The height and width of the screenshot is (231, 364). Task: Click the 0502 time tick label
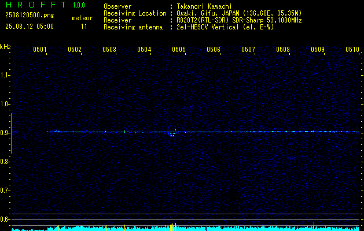point(75,49)
